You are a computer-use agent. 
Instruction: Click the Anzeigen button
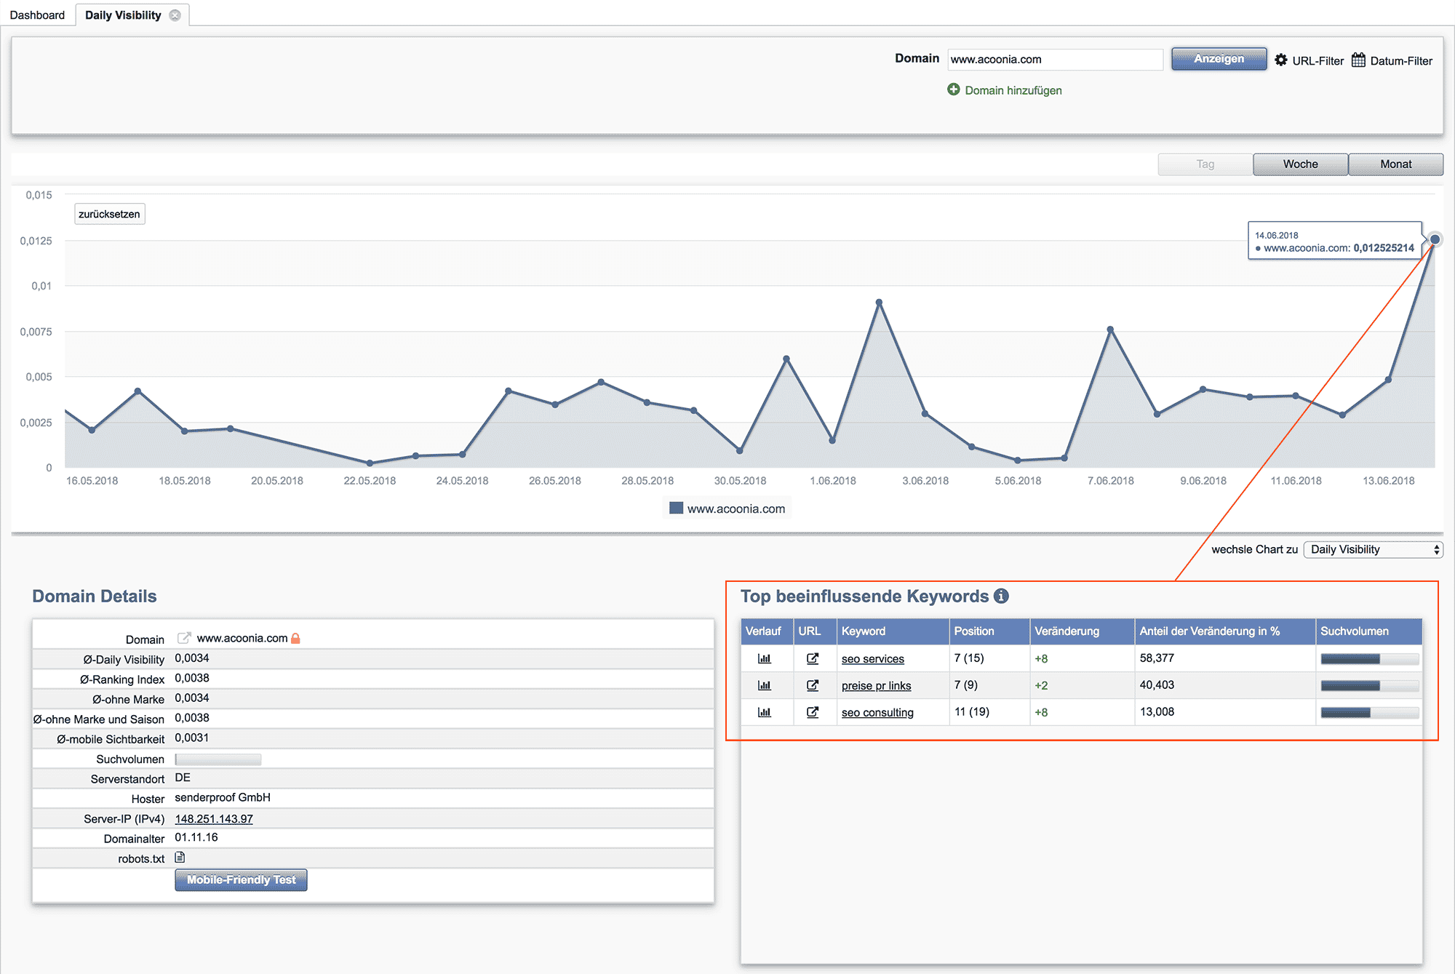pos(1219,59)
